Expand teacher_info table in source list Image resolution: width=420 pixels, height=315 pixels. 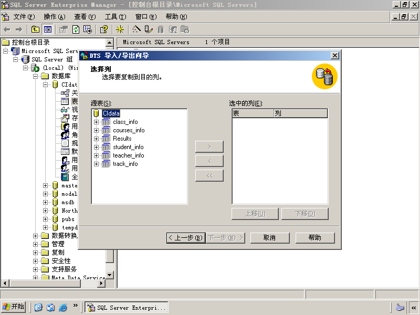[x=97, y=155]
